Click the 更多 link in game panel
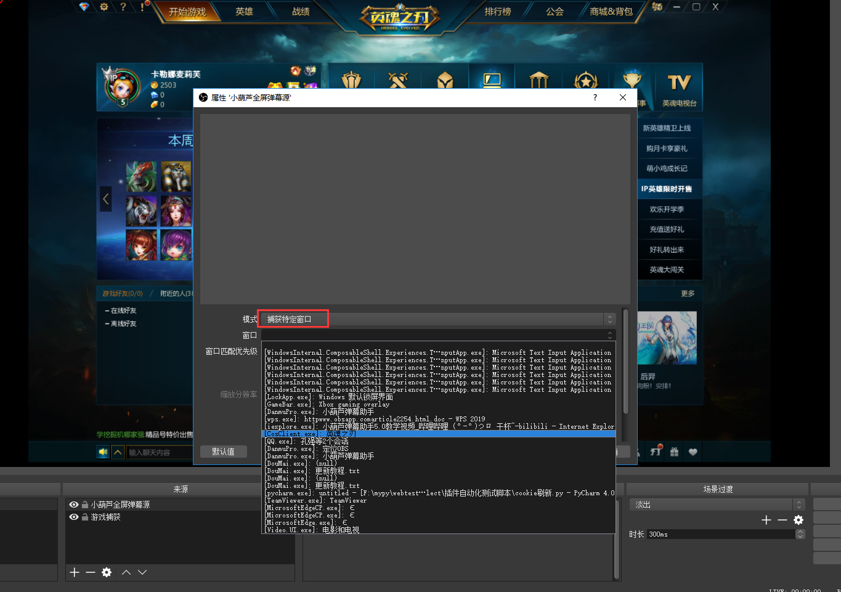Image resolution: width=841 pixels, height=592 pixels. point(688,293)
